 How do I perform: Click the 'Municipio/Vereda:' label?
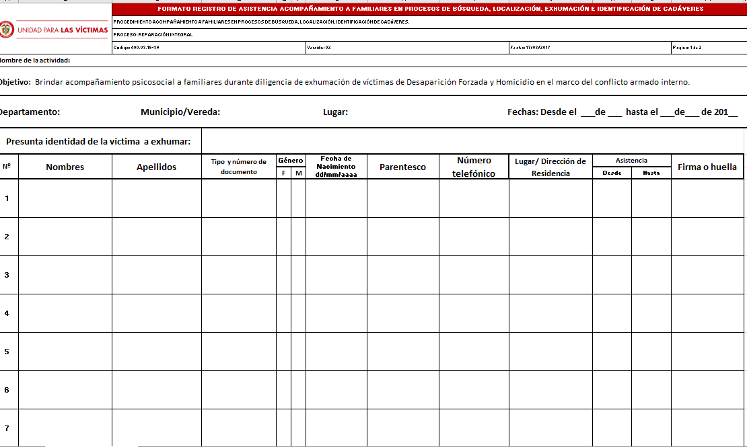pyautogui.click(x=180, y=112)
